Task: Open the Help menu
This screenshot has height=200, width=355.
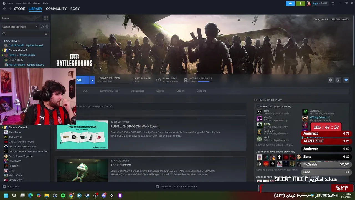Action: [x=45, y=3]
